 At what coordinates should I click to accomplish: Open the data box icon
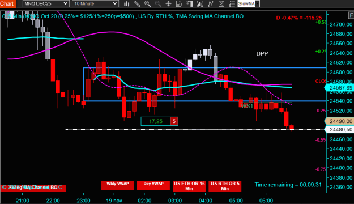(179, 3)
